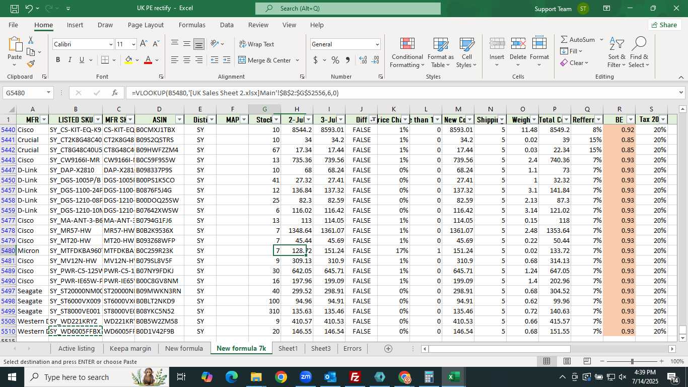Increase font size with large A icon

[x=144, y=44]
